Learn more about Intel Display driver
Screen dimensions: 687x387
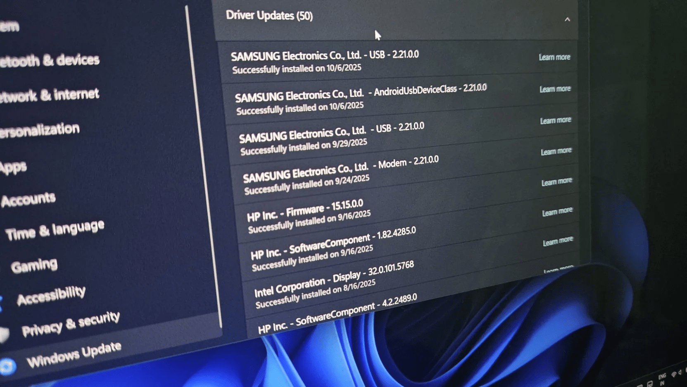[558, 241]
